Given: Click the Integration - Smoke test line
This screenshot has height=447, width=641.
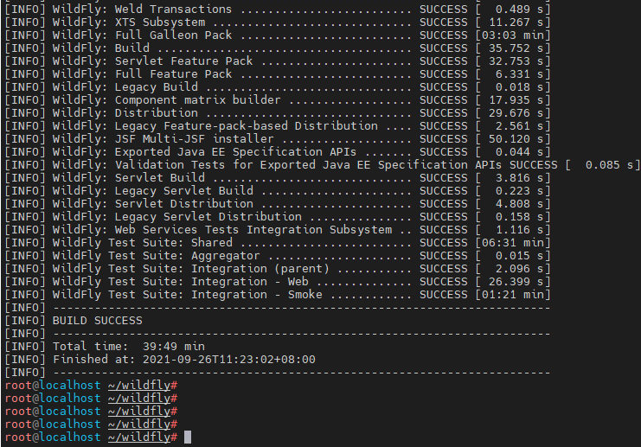Looking at the screenshot, I should [278, 295].
